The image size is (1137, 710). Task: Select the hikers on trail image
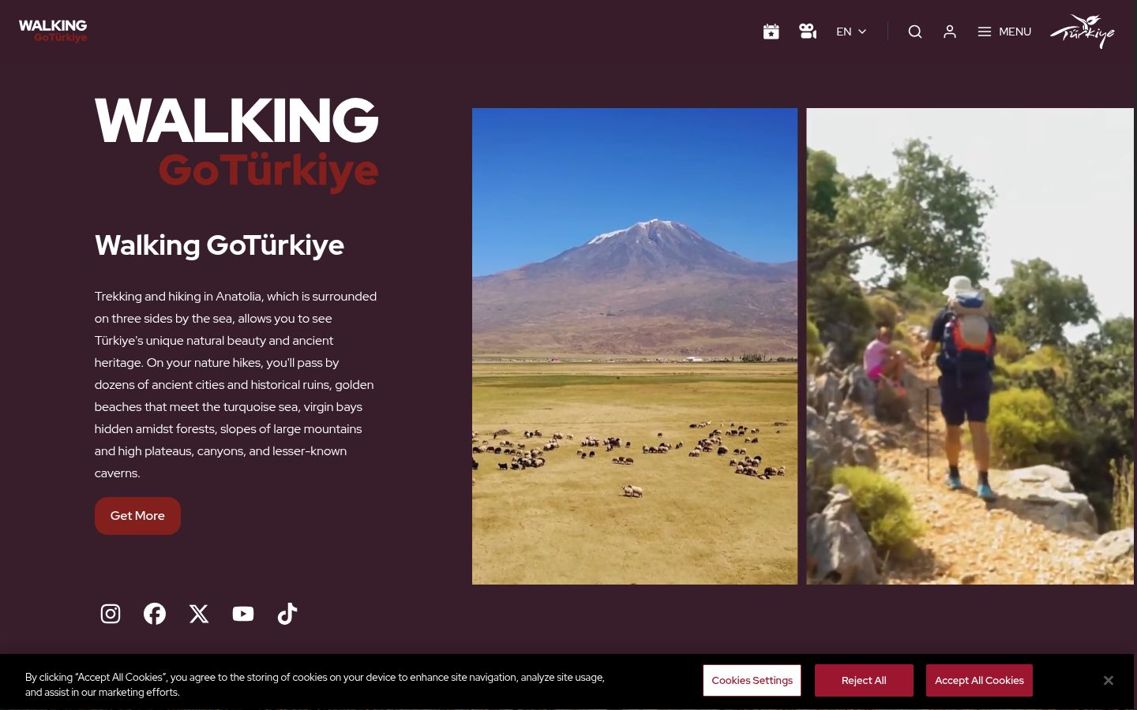coord(970,346)
